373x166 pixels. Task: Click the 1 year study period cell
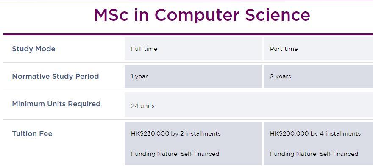[193, 76]
